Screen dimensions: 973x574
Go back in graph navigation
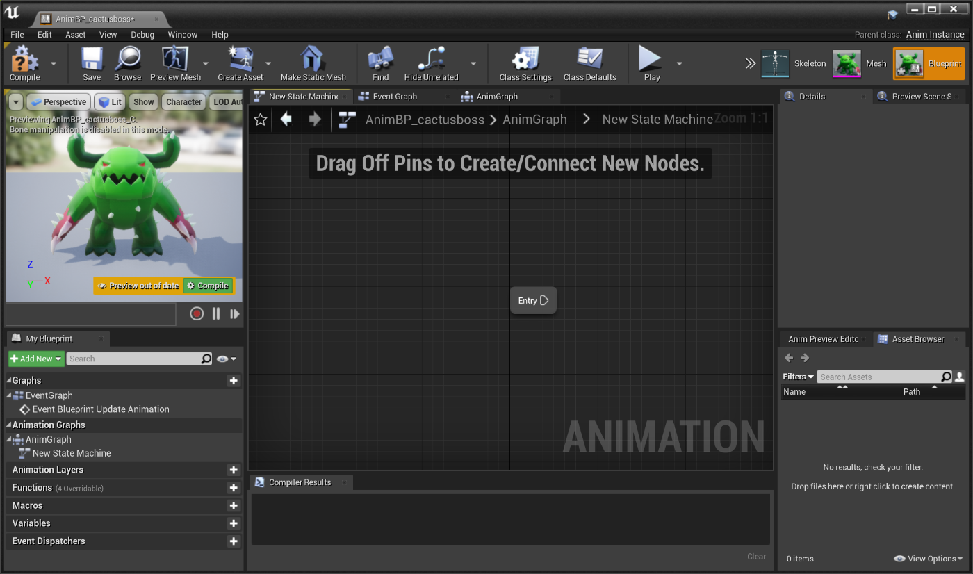pyautogui.click(x=286, y=120)
